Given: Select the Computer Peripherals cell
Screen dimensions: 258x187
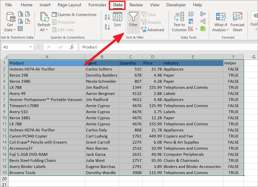Looking at the screenshot, I should tap(193, 154).
